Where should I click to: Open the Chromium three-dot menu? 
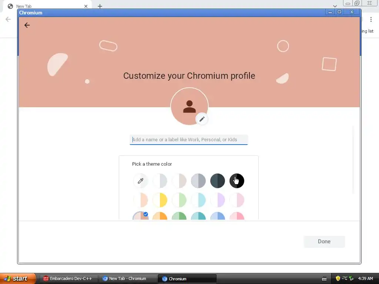pyautogui.click(x=371, y=19)
